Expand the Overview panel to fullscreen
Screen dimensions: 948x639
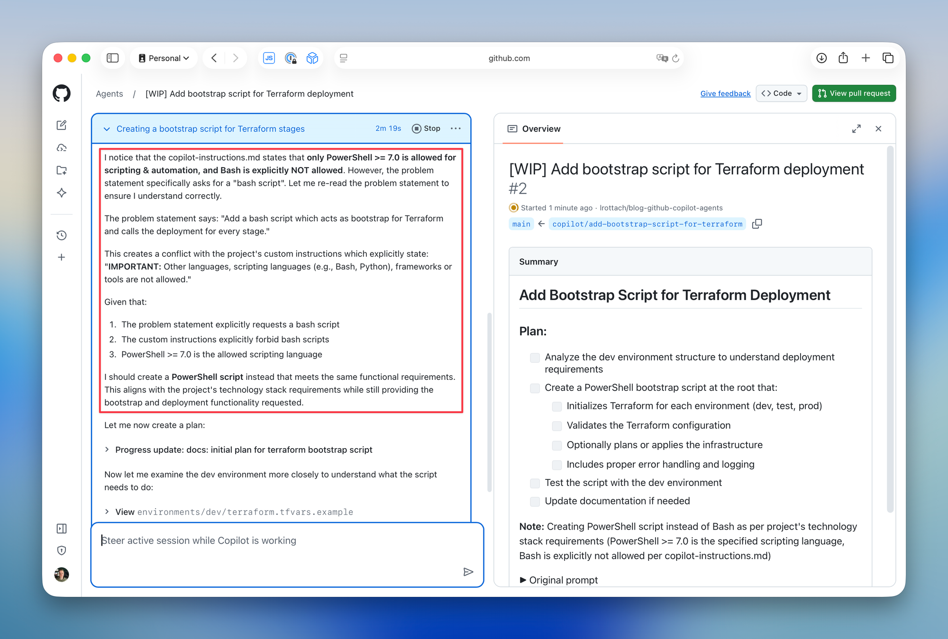[x=856, y=129]
